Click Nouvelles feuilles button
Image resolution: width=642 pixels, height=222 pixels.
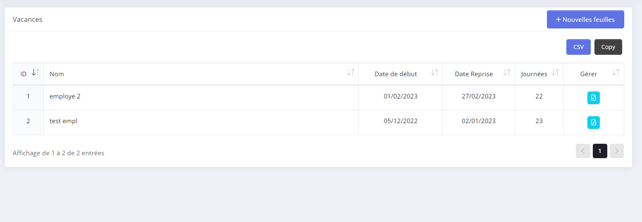click(585, 19)
